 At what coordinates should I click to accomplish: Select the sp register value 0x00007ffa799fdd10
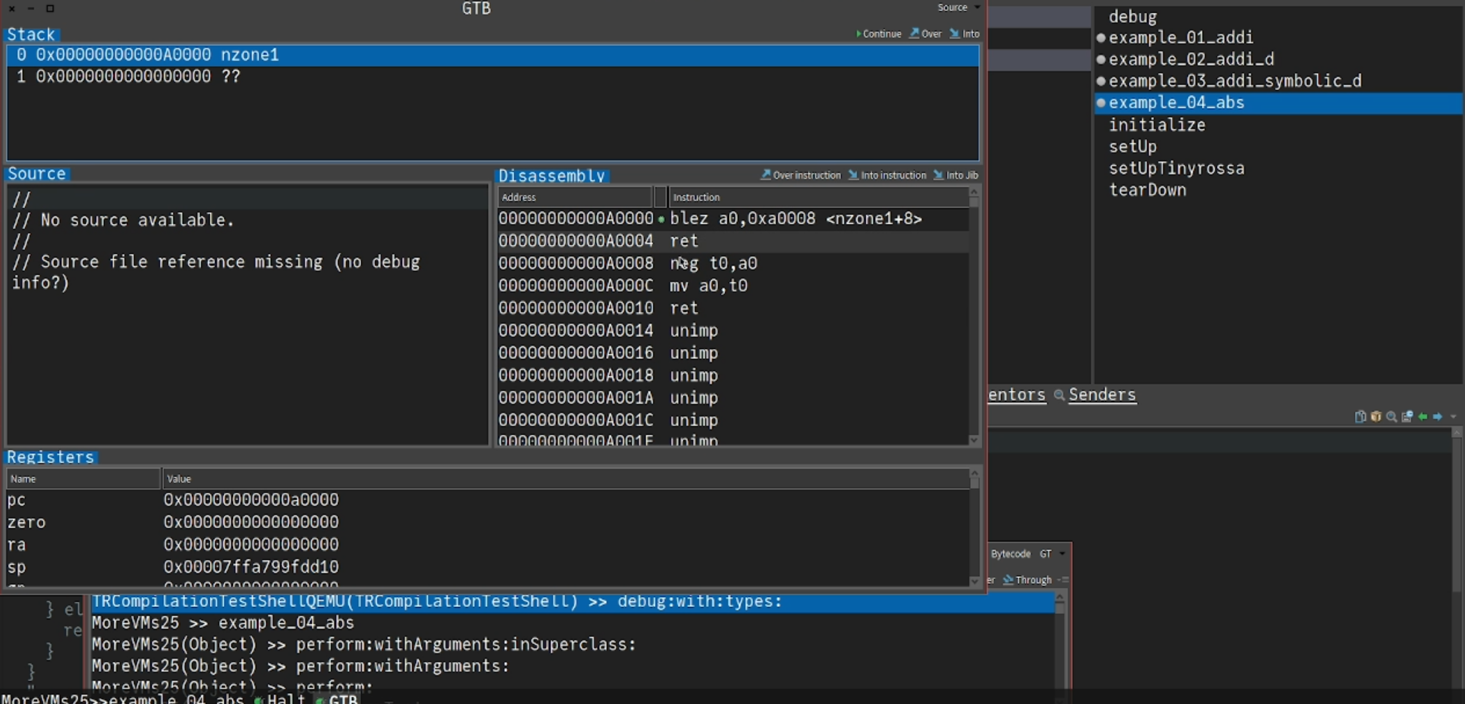(x=251, y=567)
